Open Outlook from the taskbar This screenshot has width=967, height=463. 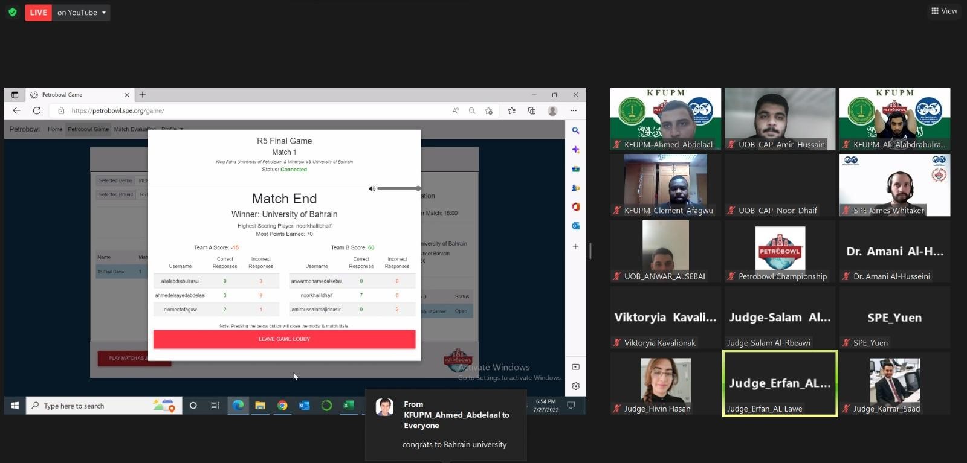(x=305, y=406)
